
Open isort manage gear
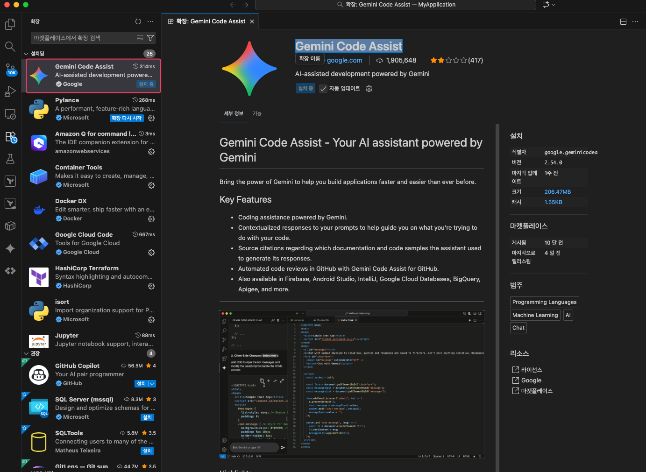click(x=151, y=320)
